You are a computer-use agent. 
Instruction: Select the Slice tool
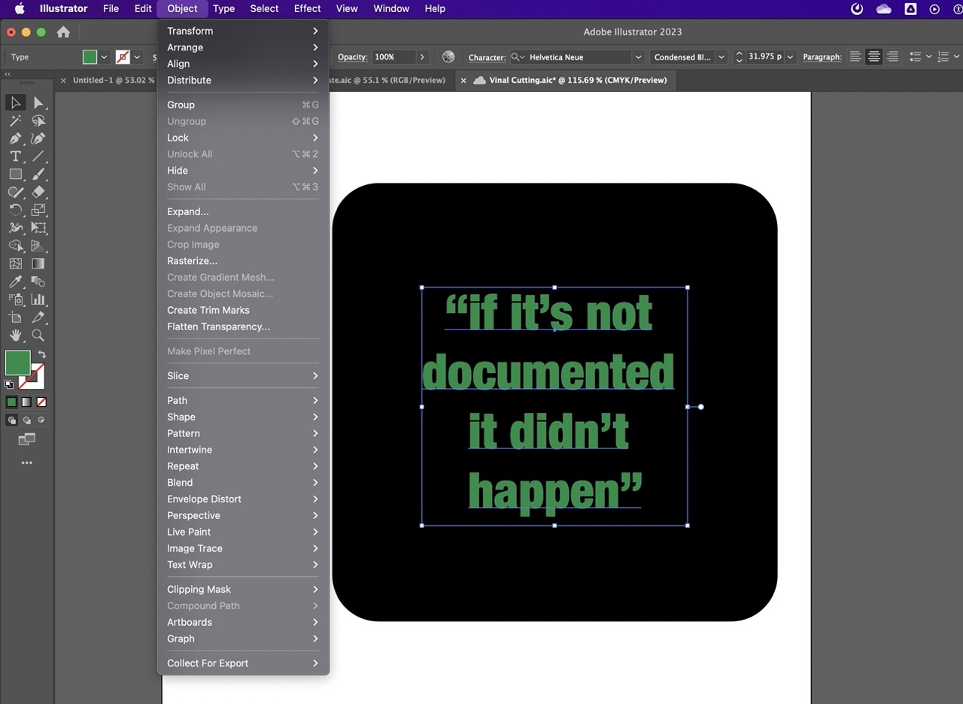[38, 317]
